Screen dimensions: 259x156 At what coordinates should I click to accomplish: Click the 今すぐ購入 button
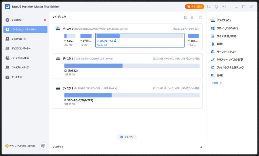[x=195, y=7]
